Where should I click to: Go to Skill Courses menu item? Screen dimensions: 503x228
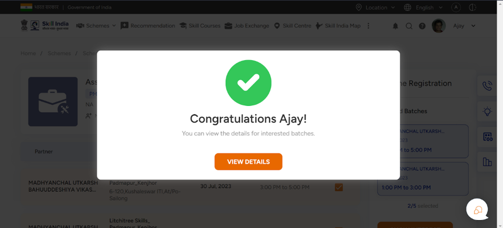[x=200, y=26]
